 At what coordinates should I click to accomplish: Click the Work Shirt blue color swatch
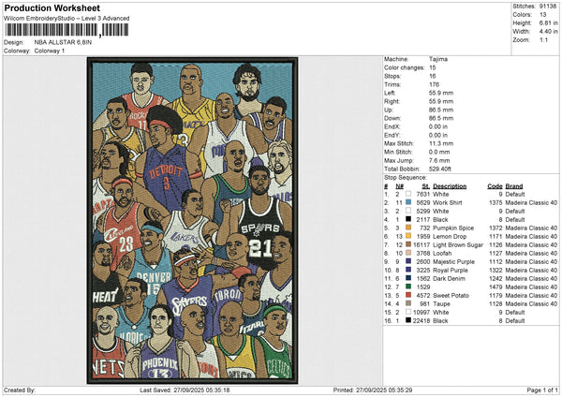pos(408,202)
